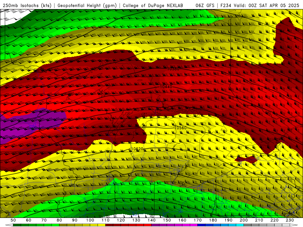
Task: Click the 100 tick label on color scale
Action: [90, 220]
